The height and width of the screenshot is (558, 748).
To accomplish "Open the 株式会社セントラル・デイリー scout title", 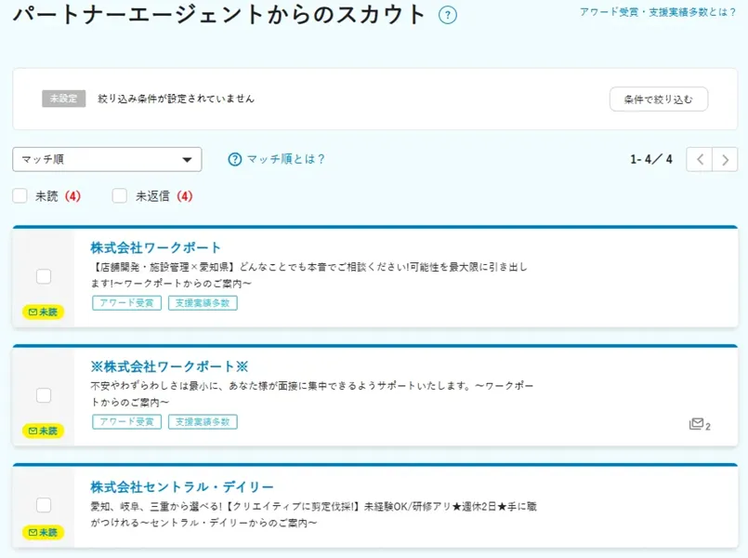I will click(x=182, y=487).
